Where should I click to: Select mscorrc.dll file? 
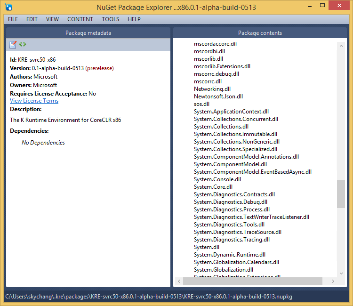click(208, 81)
